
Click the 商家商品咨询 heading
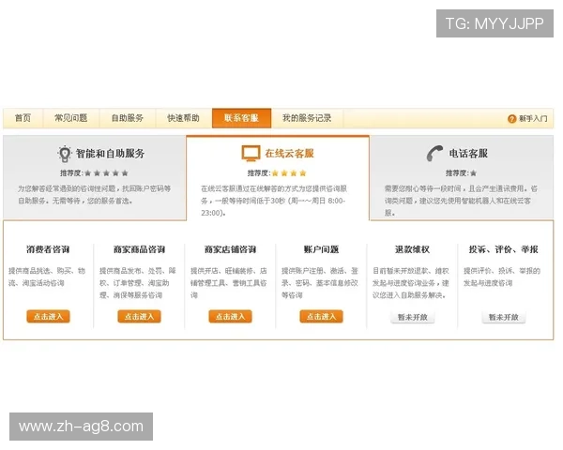[139, 249]
